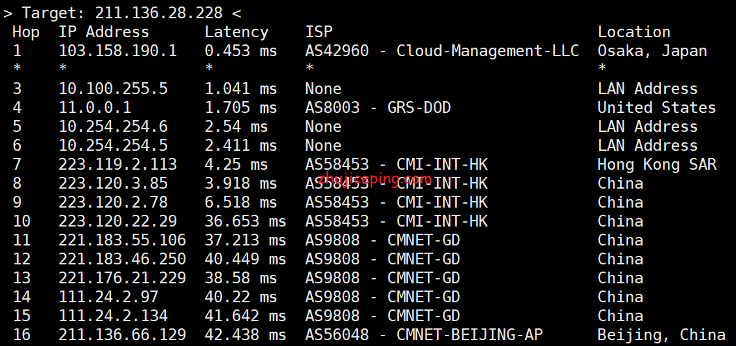
Task: Click the Latency column header
Action: tap(236, 32)
